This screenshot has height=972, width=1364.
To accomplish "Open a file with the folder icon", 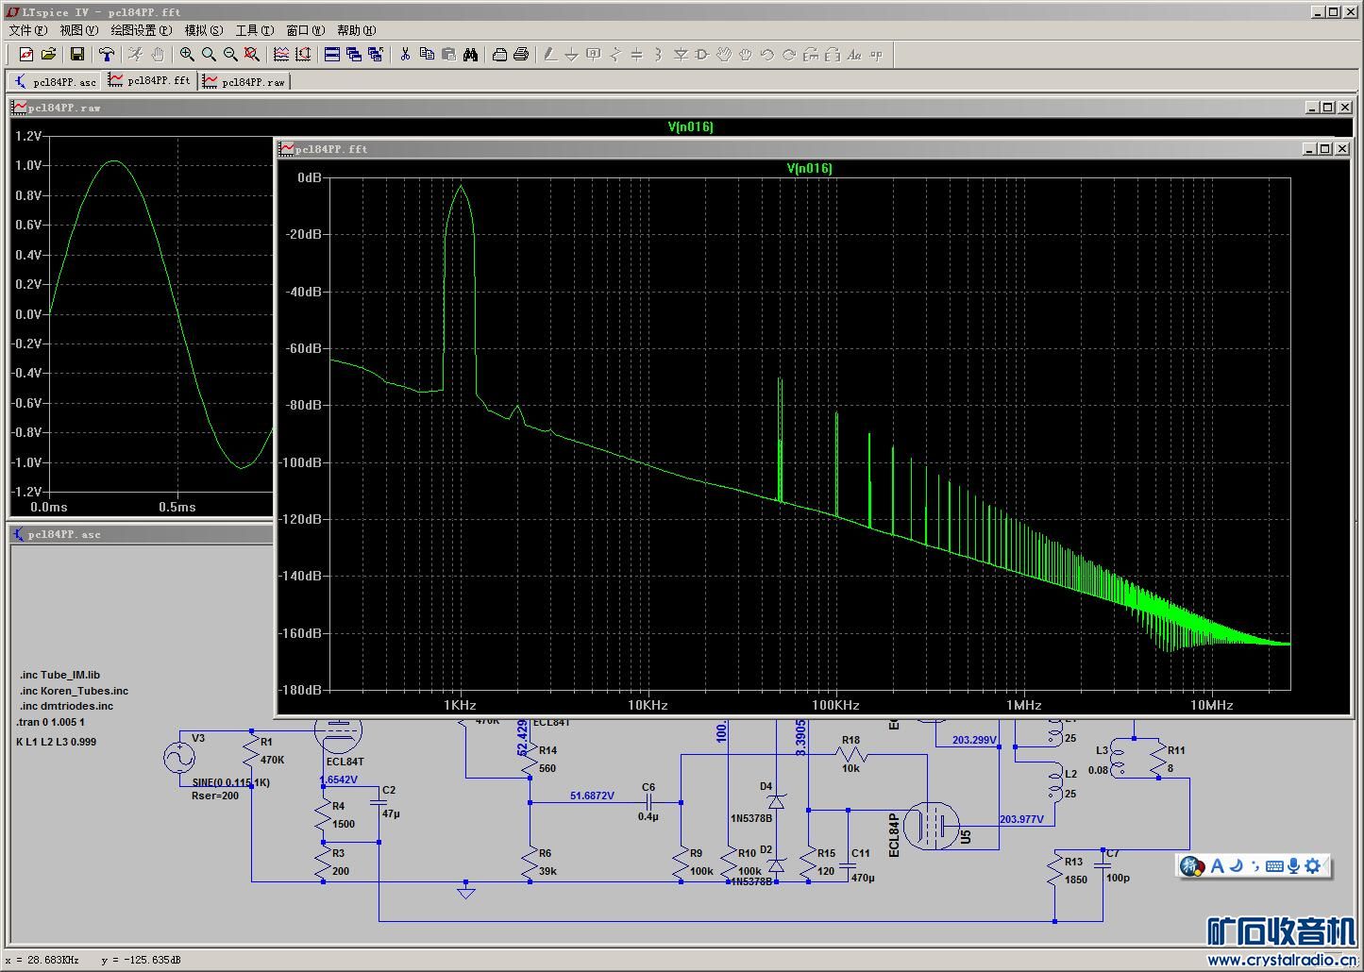I will click(x=48, y=55).
